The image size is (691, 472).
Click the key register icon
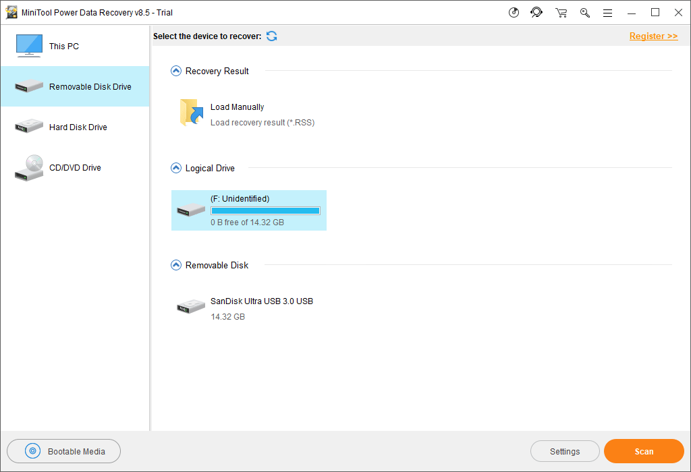[x=585, y=13]
